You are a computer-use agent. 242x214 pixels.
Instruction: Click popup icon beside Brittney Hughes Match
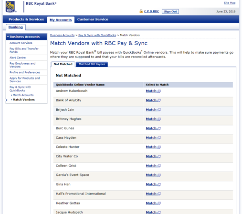(x=159, y=119)
